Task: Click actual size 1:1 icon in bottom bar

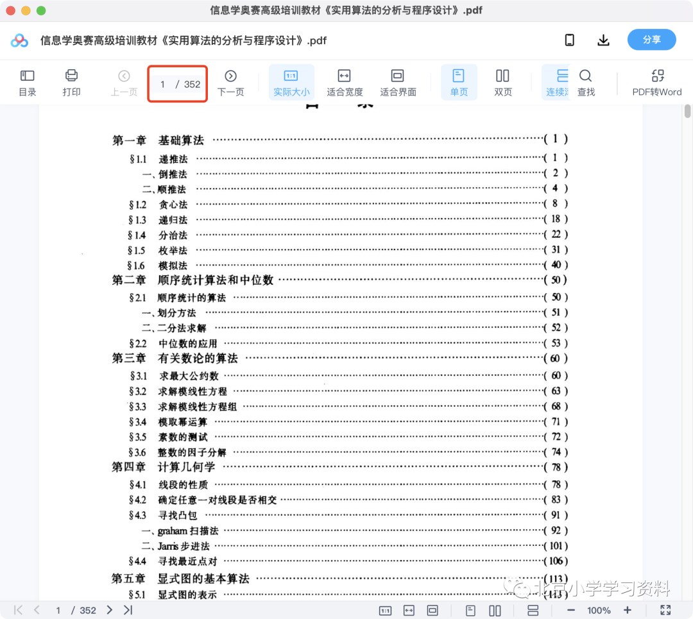Action: click(x=385, y=611)
